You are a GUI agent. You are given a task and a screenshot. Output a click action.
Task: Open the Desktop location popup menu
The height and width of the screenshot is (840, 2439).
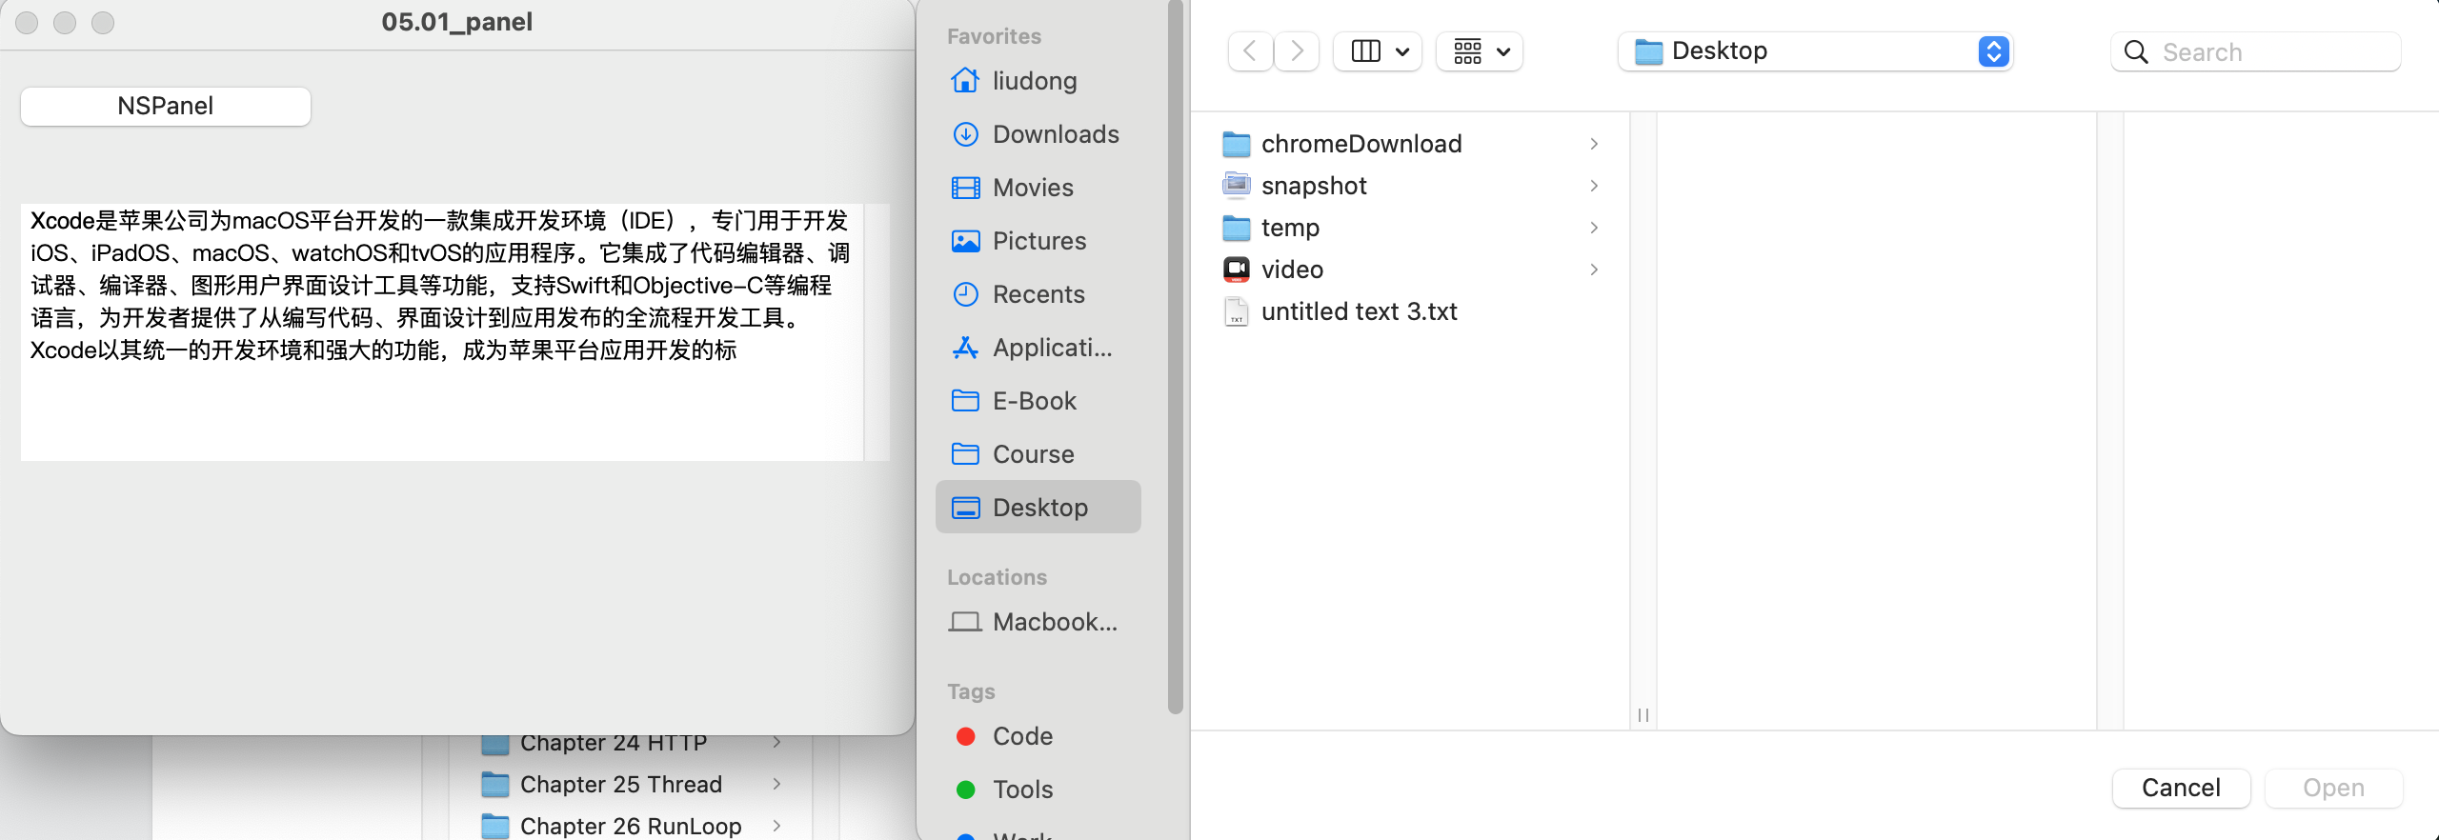click(x=1815, y=51)
